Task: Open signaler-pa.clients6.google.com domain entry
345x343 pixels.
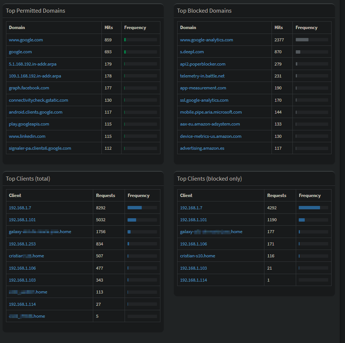Action: click(x=40, y=148)
